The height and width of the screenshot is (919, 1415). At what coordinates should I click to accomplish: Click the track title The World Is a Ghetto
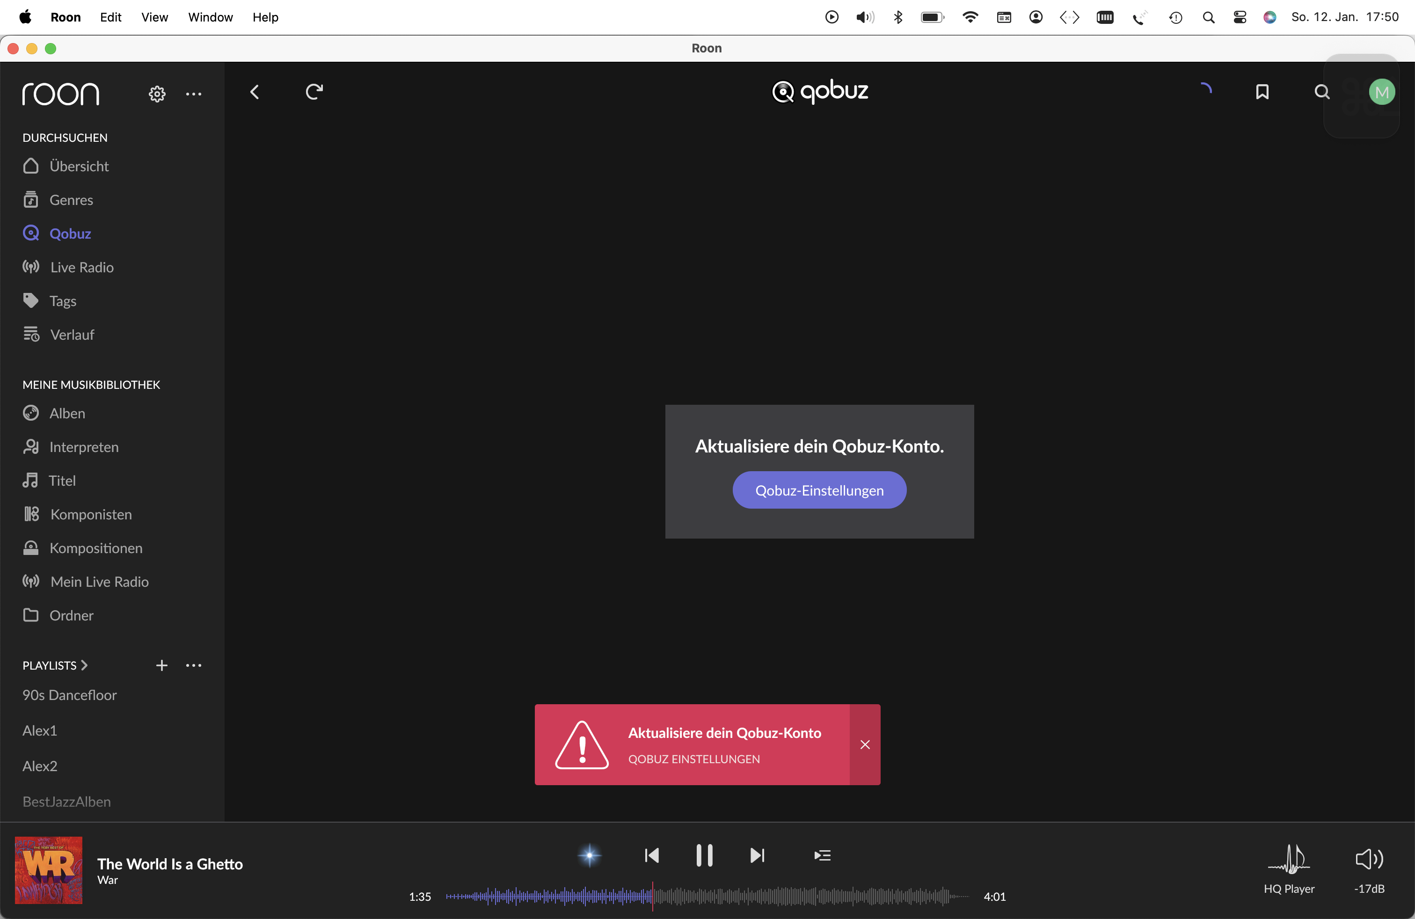[x=170, y=864]
